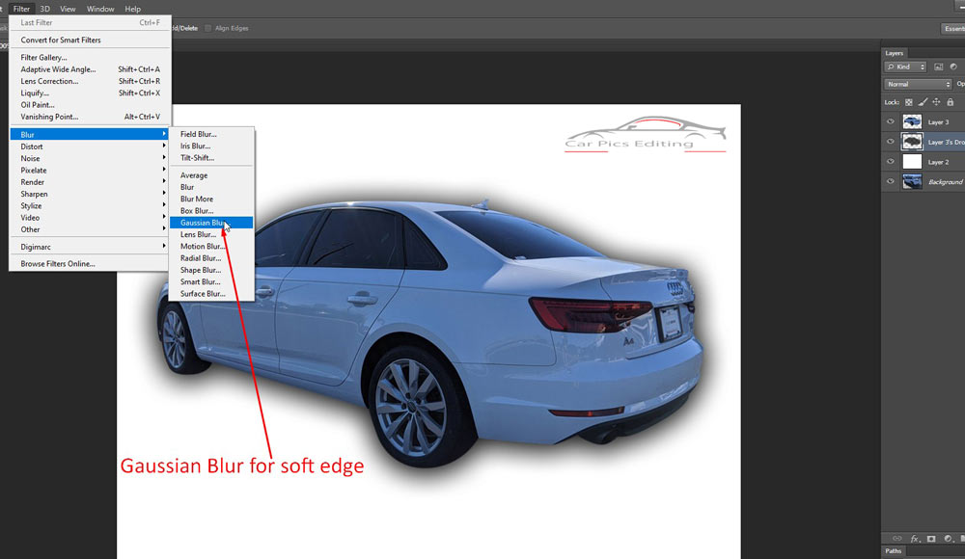Select the Layer 2 white thumbnail
Screen dimensions: 965x559
pyautogui.click(x=912, y=162)
